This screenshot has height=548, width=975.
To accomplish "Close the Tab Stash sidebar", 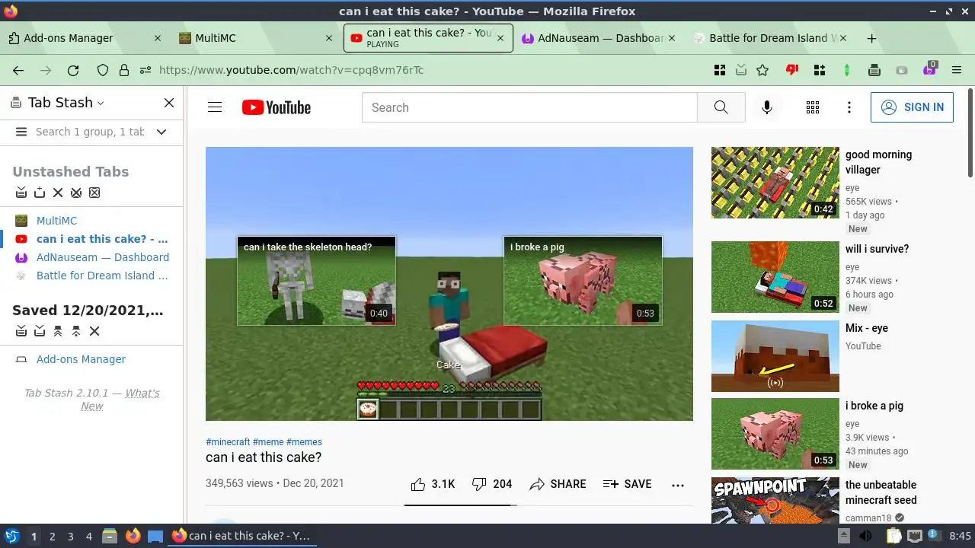I will [169, 103].
